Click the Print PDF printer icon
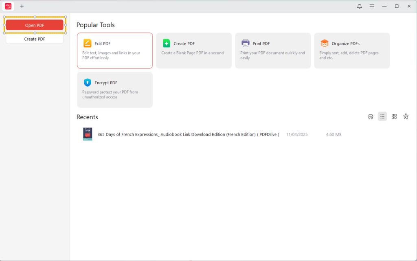 click(246, 44)
